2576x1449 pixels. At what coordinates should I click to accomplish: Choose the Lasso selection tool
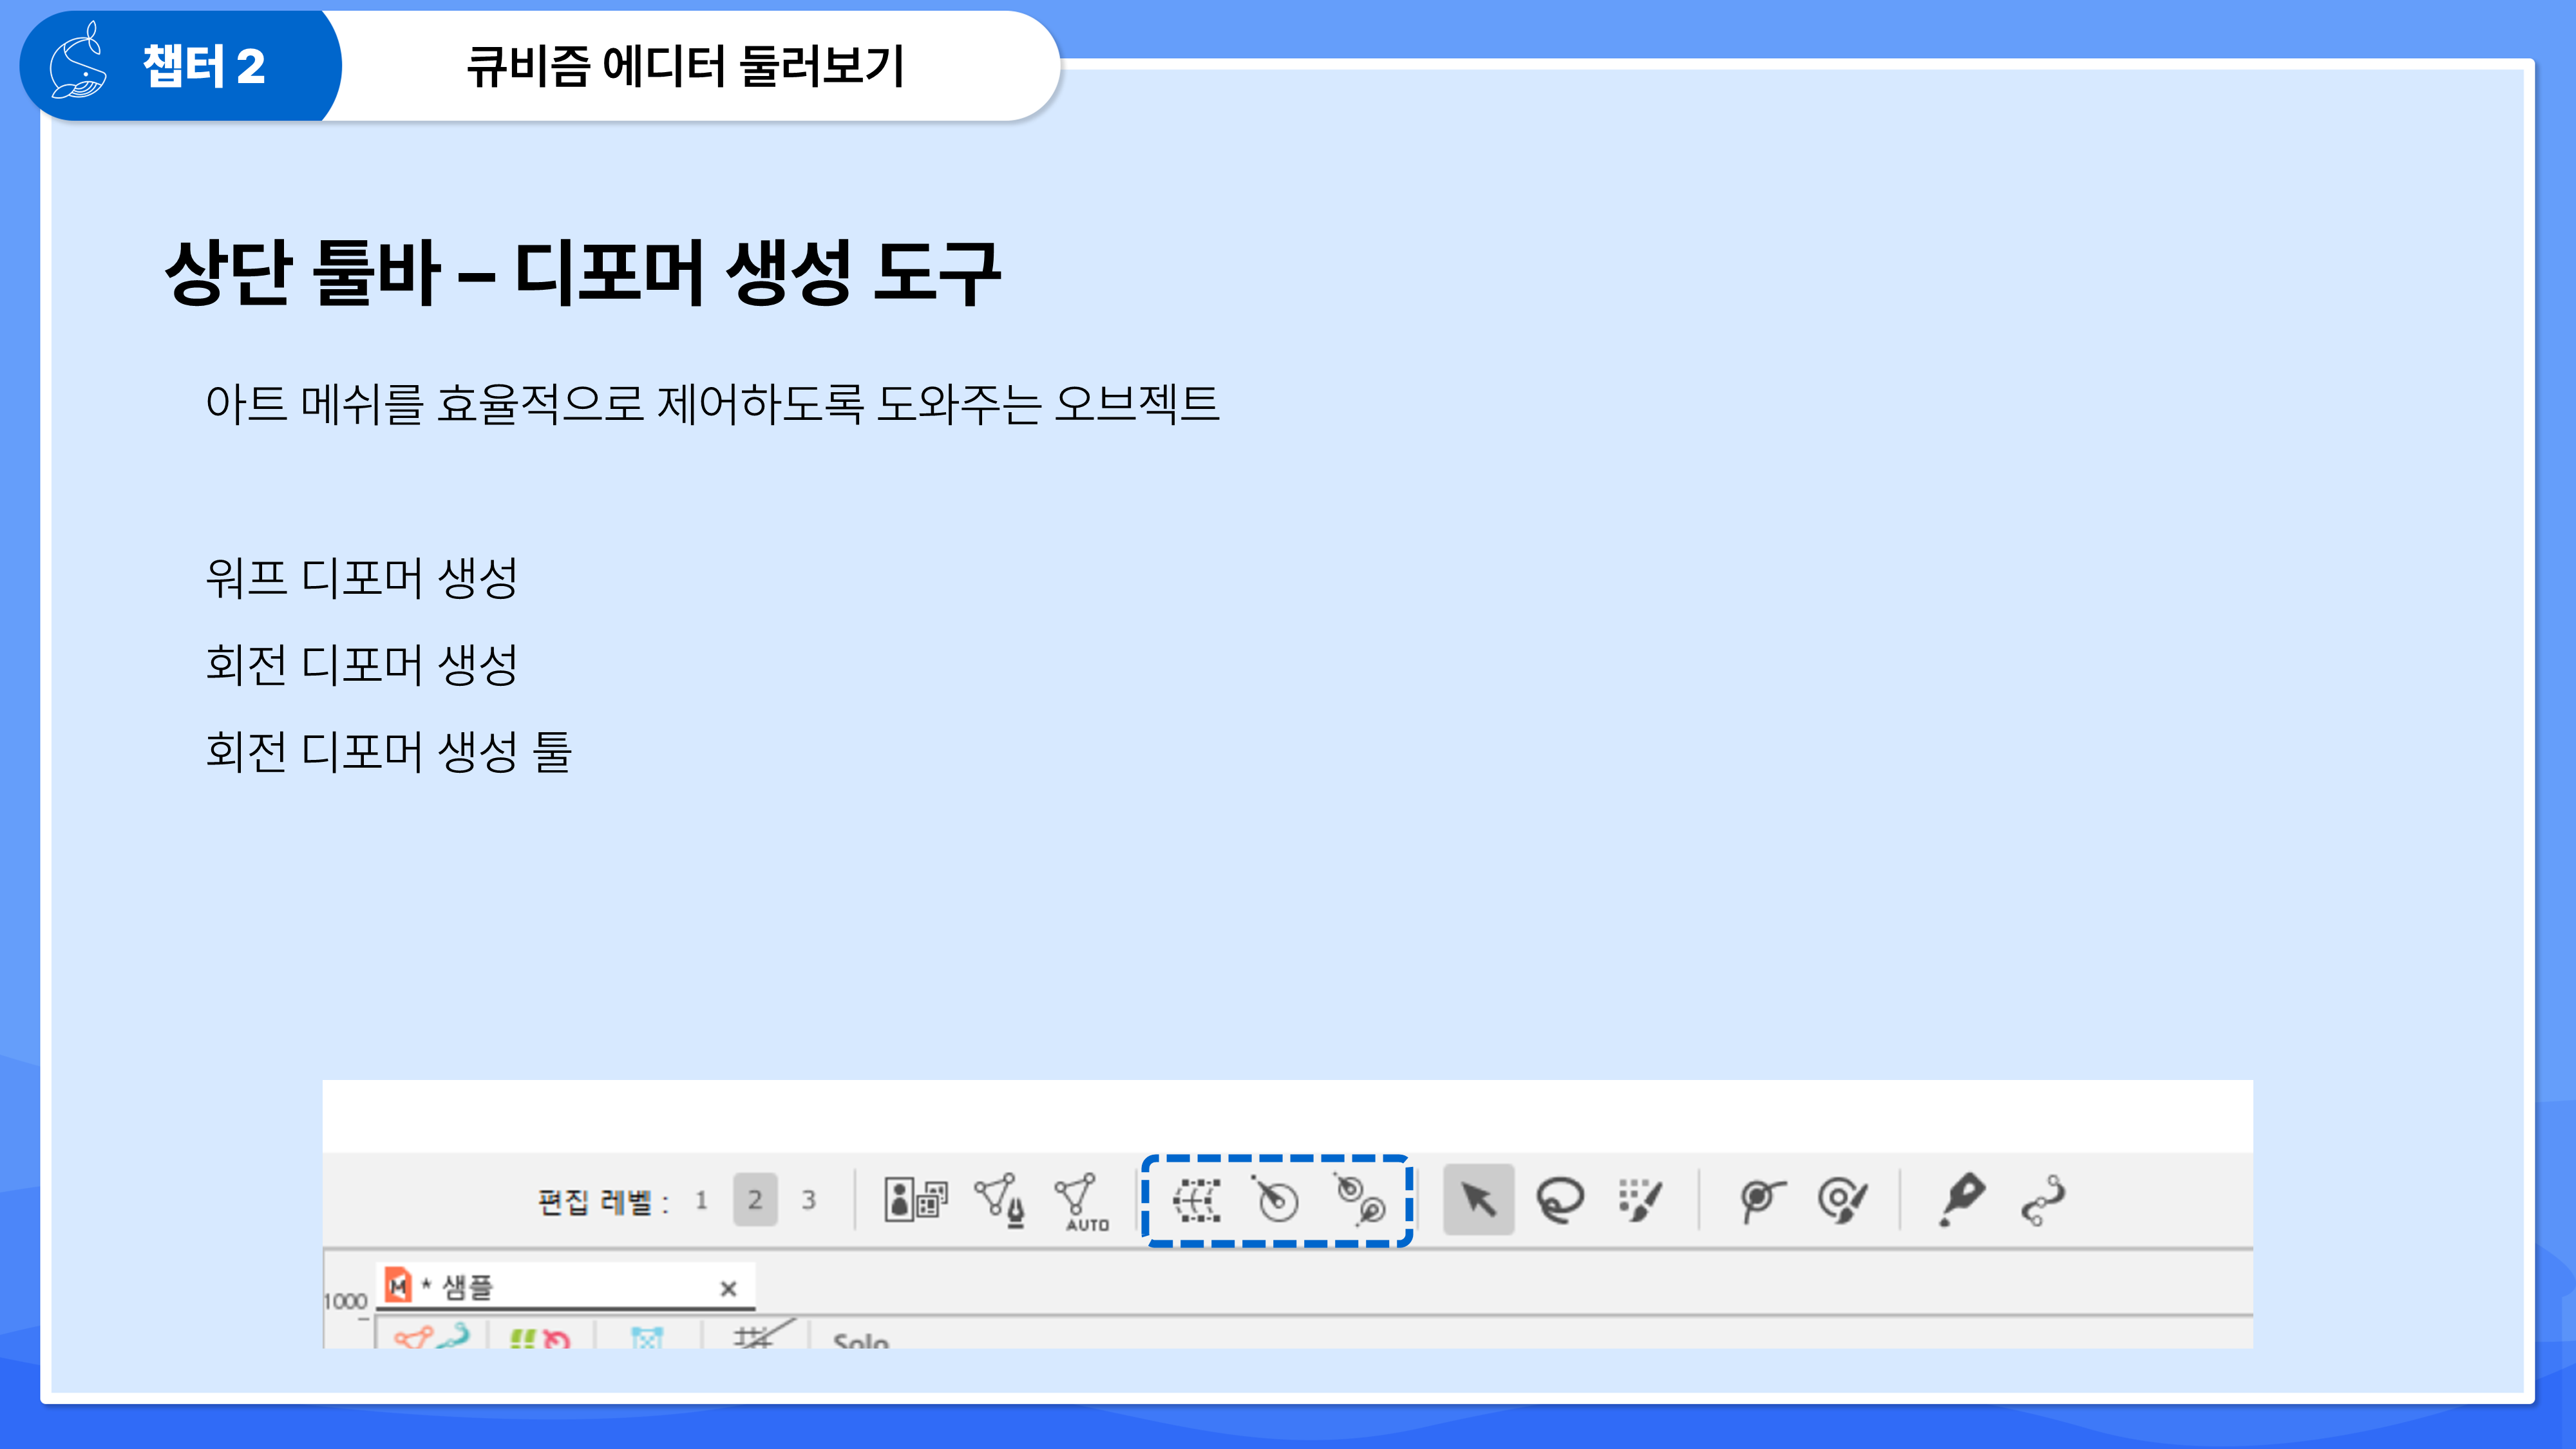click(1560, 1200)
